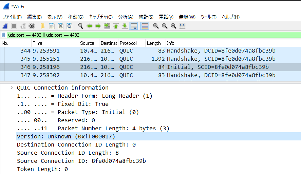Click the display filter bookmark icon
Viewport: 301px width, 174px height.
point(4,35)
